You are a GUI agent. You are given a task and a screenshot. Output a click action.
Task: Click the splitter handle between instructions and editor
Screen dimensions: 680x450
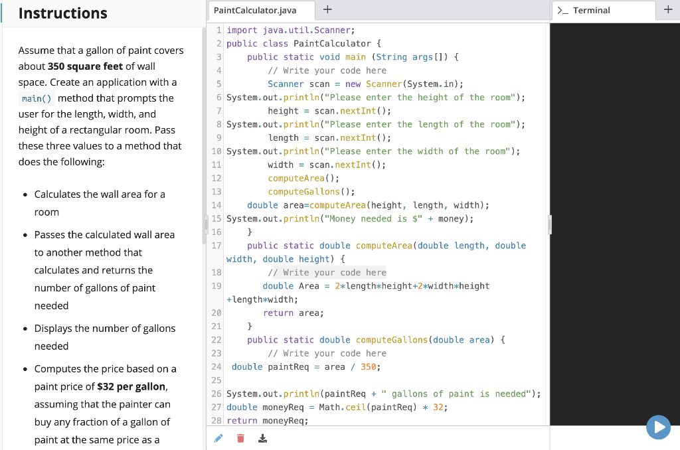[206, 225]
